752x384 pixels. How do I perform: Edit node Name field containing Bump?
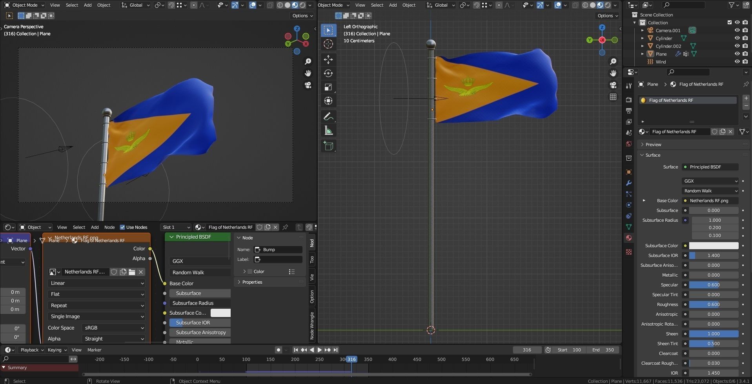[x=278, y=250]
